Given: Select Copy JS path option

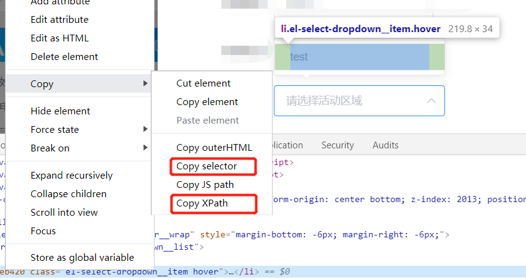Looking at the screenshot, I should click(205, 185).
